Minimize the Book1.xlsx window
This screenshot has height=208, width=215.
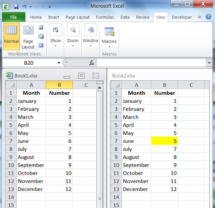[x=67, y=77]
